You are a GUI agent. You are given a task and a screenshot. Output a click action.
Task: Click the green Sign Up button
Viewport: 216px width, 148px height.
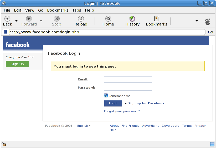coord(17,64)
